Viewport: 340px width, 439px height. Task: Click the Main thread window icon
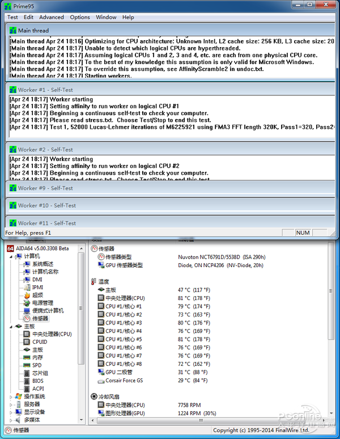point(12,30)
